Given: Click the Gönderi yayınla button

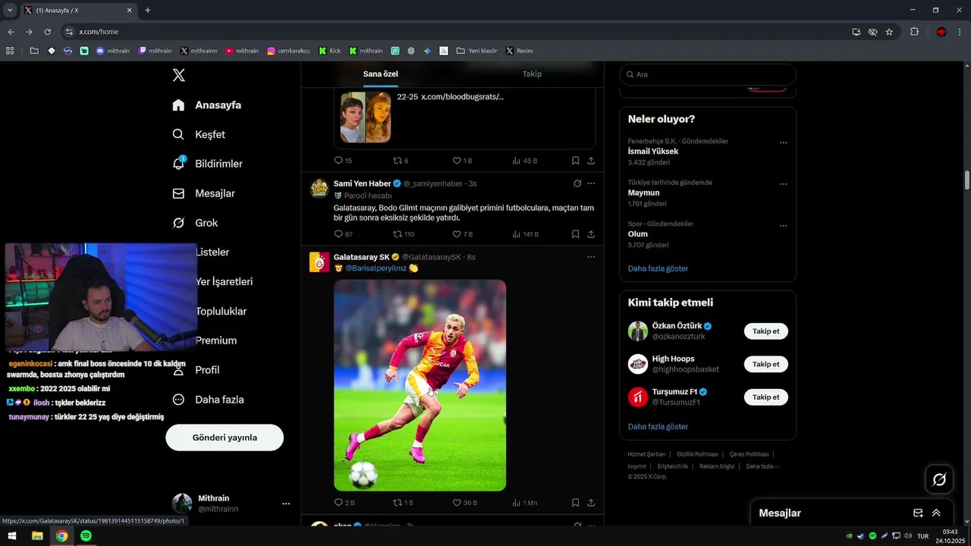Looking at the screenshot, I should tap(225, 438).
